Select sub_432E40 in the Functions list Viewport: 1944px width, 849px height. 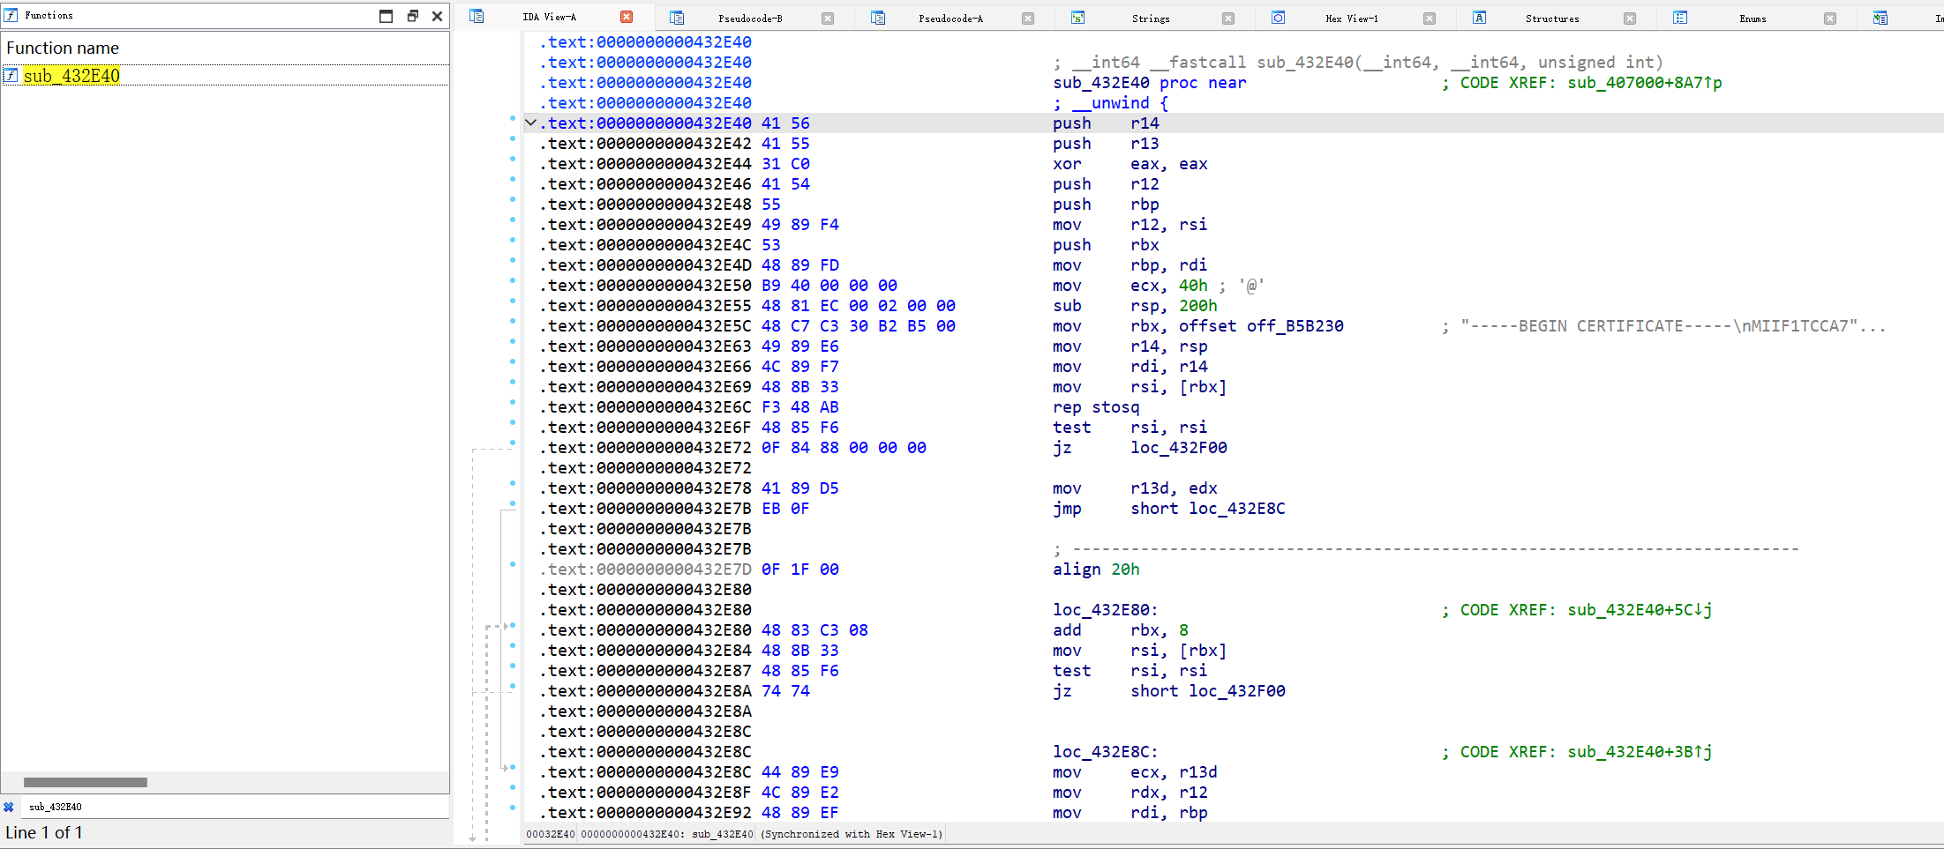71,76
